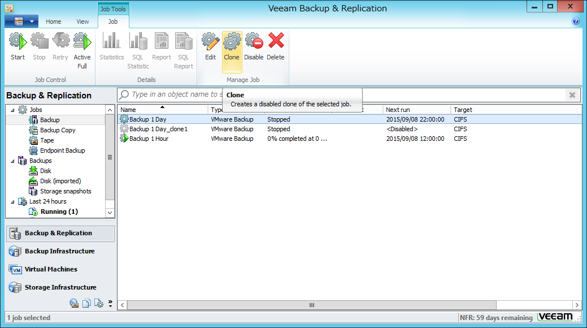Collapse the Jobs tree node
The height and width of the screenshot is (328, 587).
[x=12, y=110]
